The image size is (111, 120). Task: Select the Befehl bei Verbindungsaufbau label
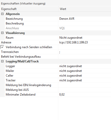point(21,57)
